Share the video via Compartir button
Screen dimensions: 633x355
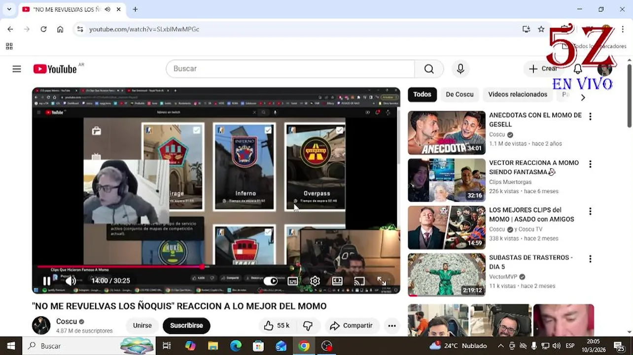click(352, 325)
